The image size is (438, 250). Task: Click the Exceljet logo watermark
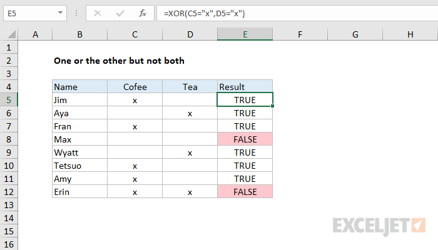click(379, 226)
